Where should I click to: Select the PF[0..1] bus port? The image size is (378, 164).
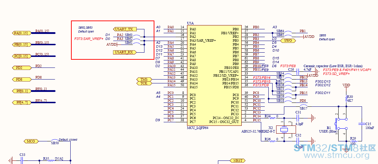tap(21, 91)
